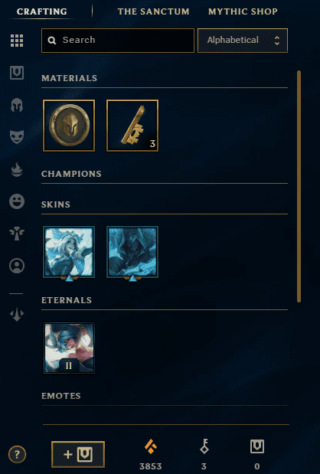320x474 pixels.
Task: Filter loot by eternals flame icon
Action: tap(17, 169)
